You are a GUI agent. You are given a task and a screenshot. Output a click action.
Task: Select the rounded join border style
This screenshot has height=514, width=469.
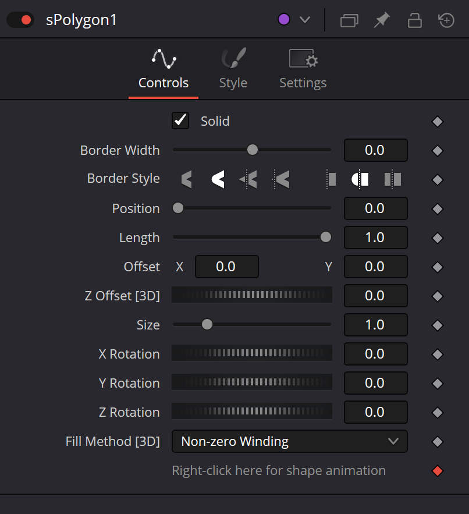point(218,179)
